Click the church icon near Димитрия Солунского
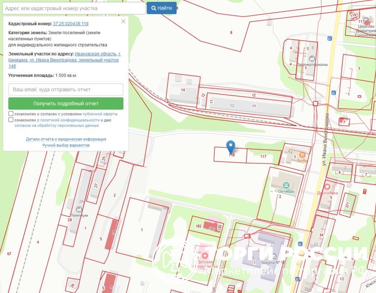376x293 pixels. (366, 19)
